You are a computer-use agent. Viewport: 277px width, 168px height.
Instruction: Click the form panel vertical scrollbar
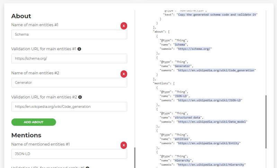[135, 158]
